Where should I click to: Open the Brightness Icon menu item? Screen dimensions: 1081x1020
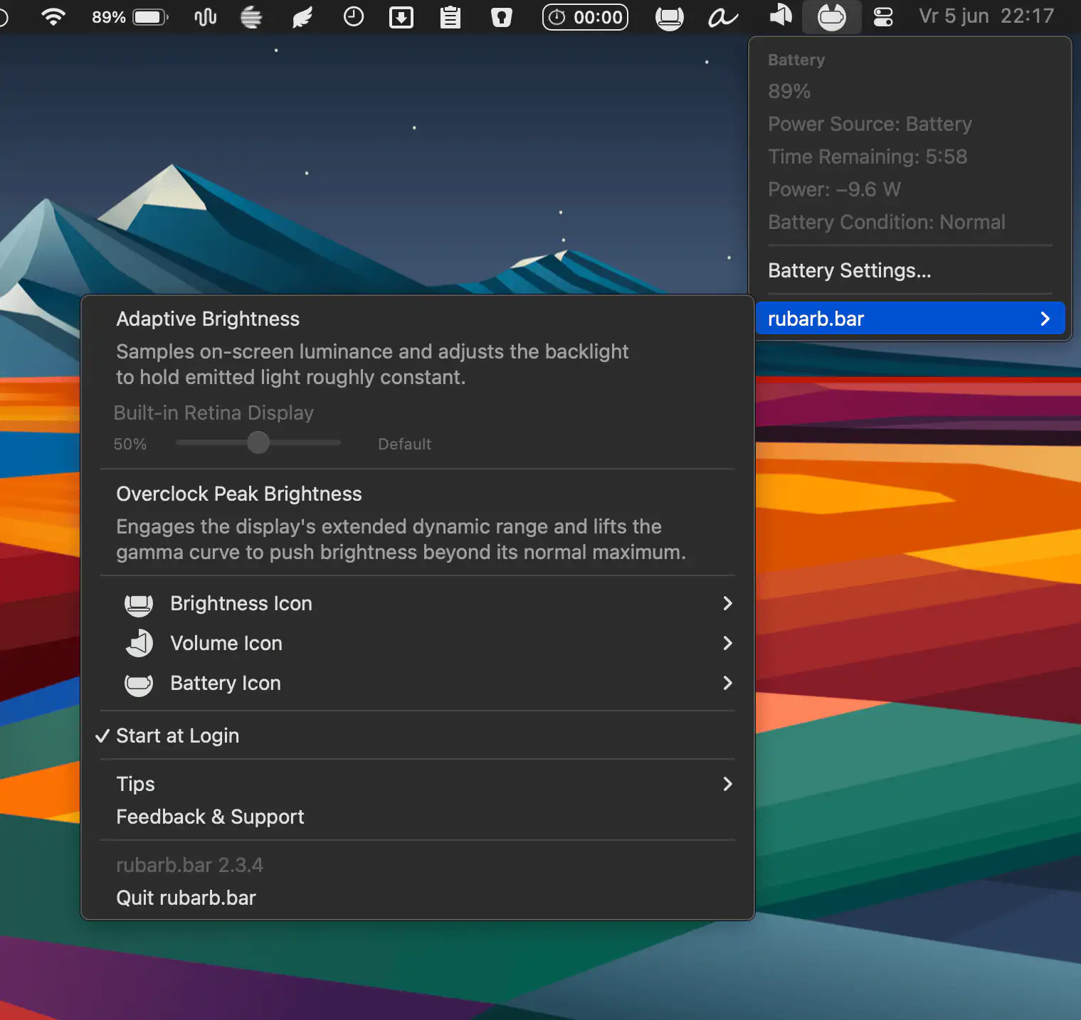pos(418,603)
